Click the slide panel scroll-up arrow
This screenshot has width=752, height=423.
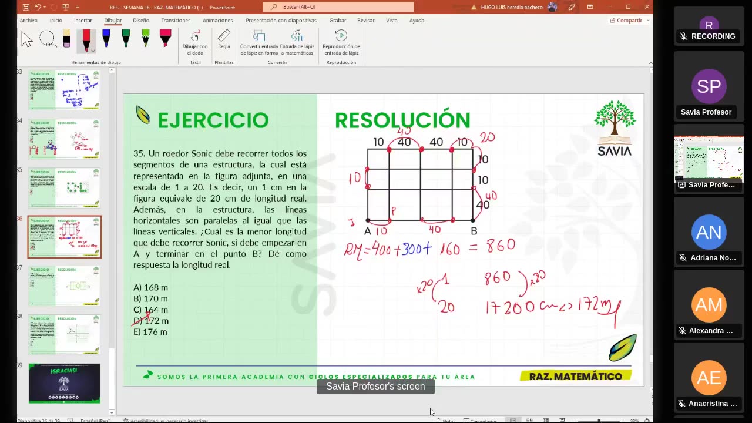pos(112,70)
